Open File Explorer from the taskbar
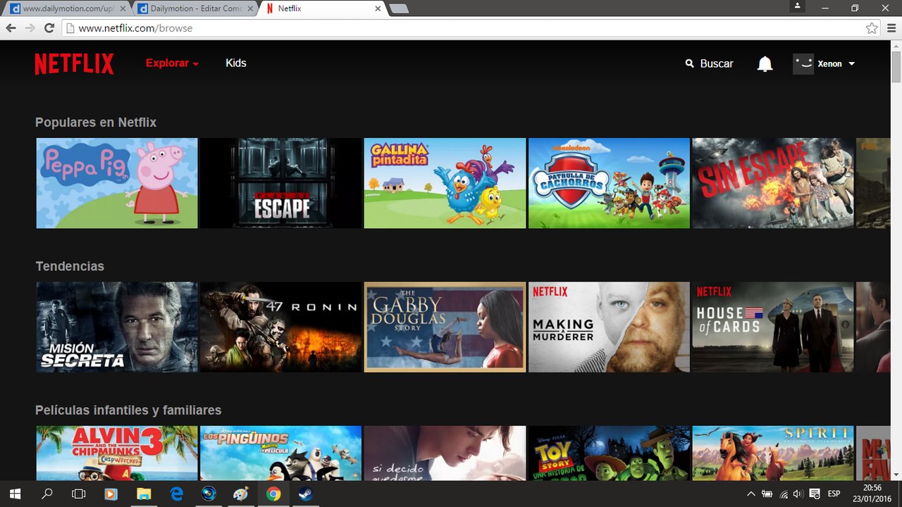This screenshot has height=507, width=902. (x=144, y=494)
